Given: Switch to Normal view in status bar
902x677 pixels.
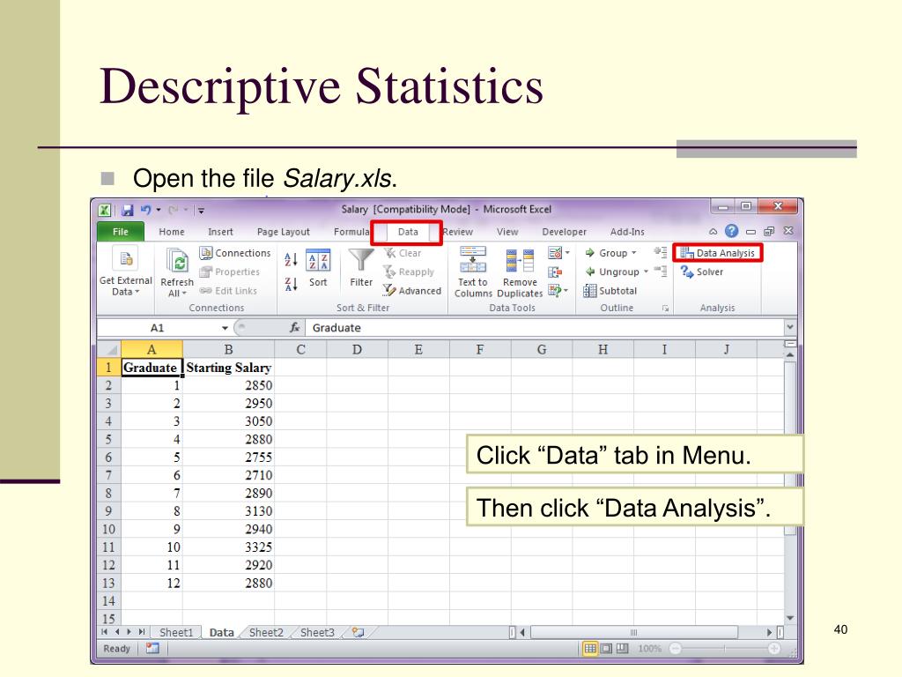Looking at the screenshot, I should click(590, 649).
